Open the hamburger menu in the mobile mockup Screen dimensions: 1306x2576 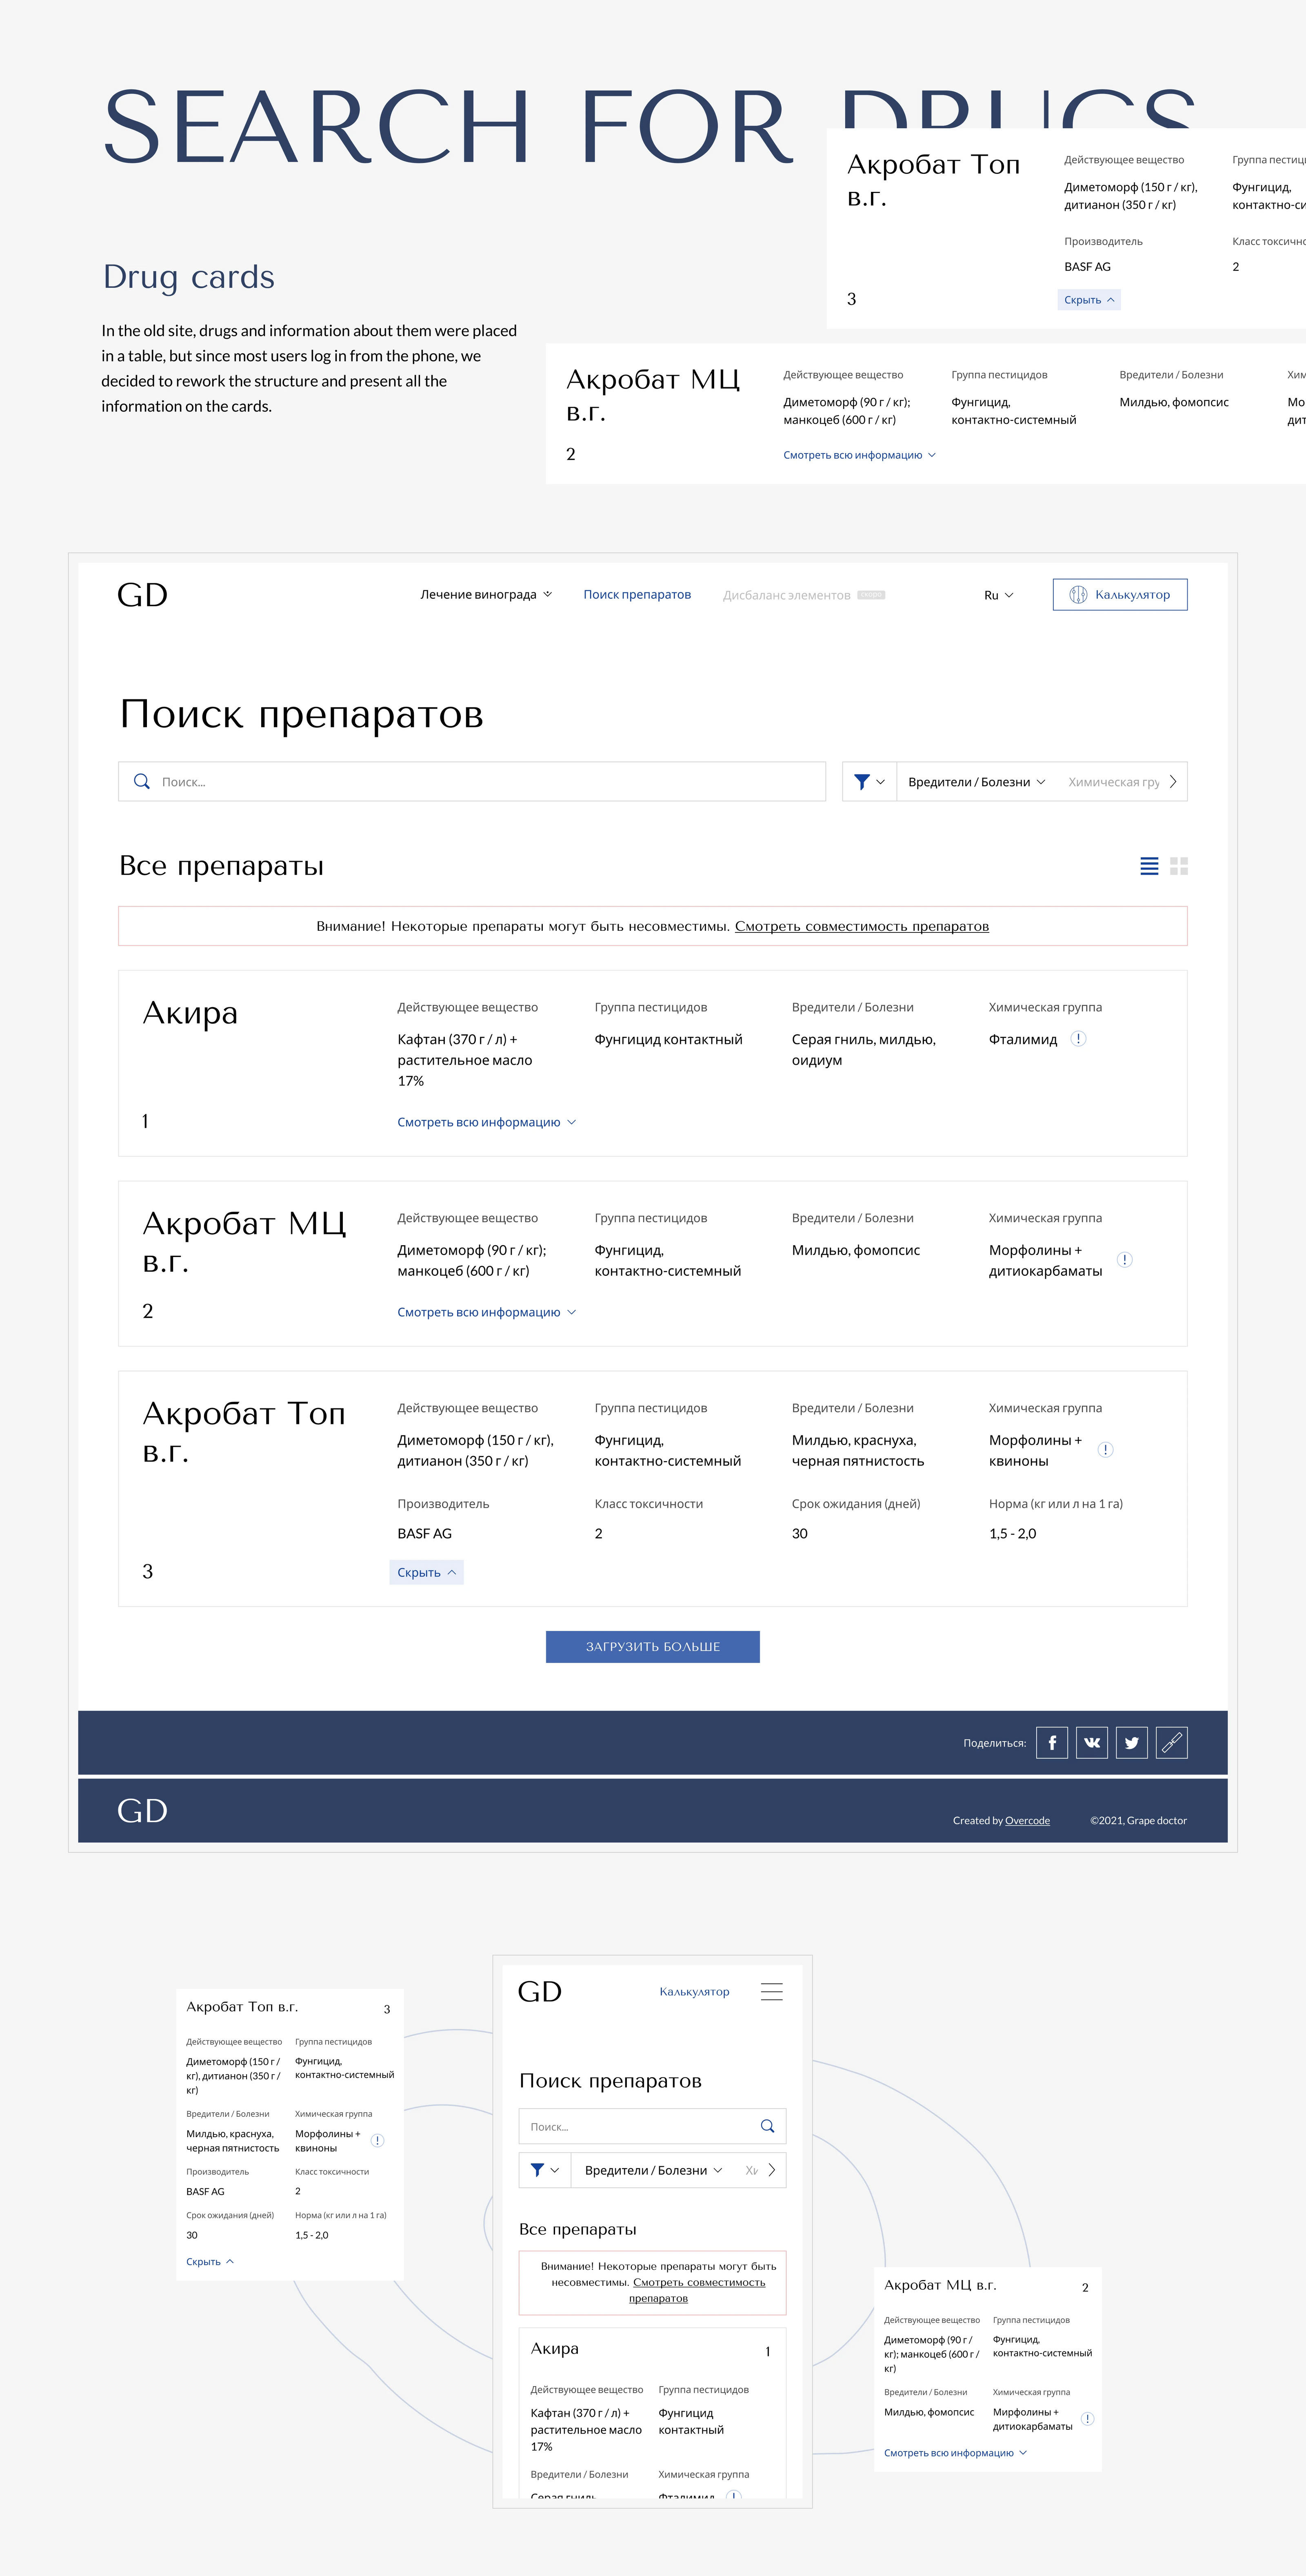772,1991
